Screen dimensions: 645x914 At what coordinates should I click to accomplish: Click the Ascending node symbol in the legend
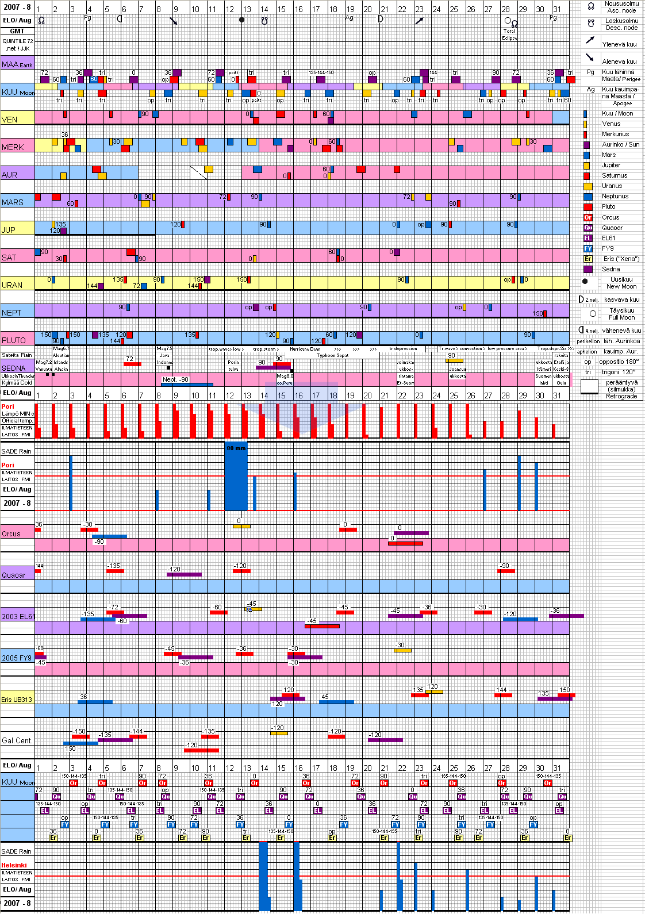pos(590,6)
